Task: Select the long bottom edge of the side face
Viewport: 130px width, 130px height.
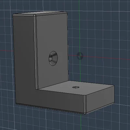Action: [50, 109]
